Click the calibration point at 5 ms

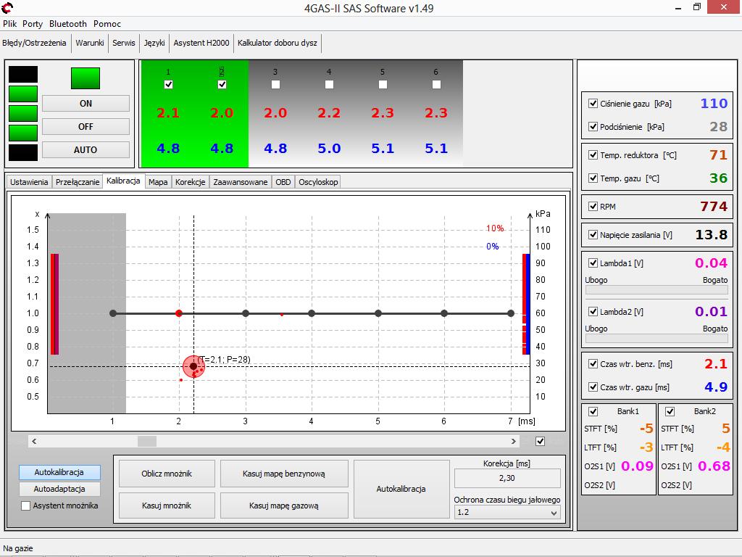coord(378,313)
